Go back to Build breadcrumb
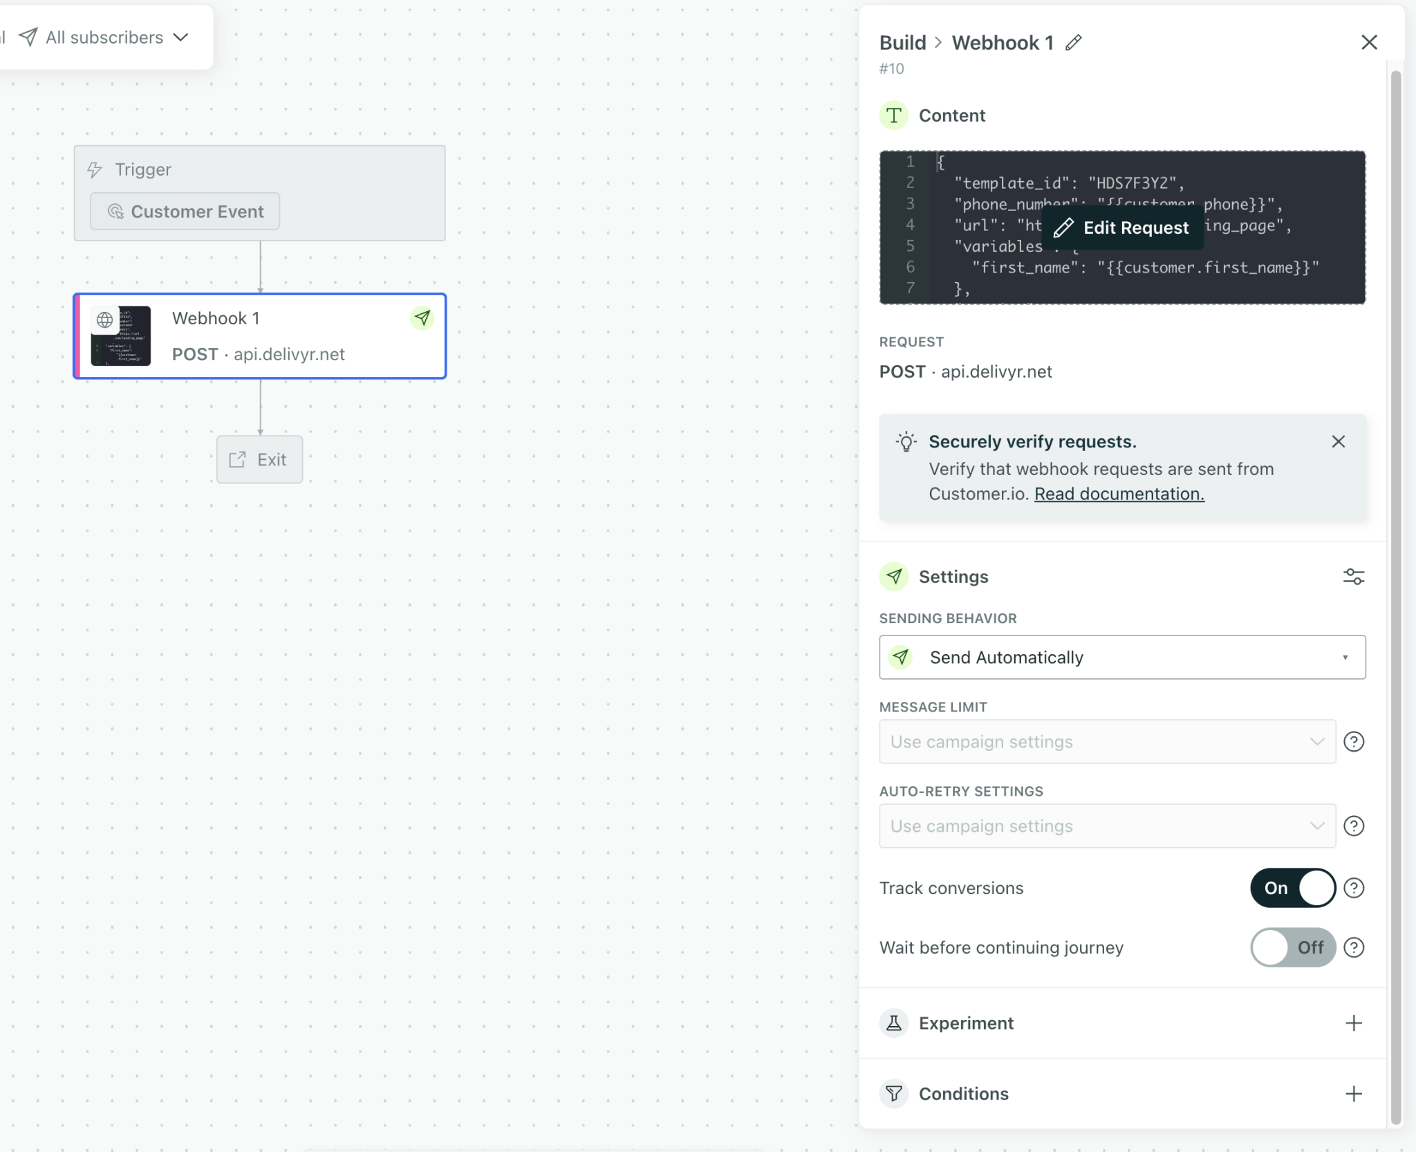 coord(902,43)
